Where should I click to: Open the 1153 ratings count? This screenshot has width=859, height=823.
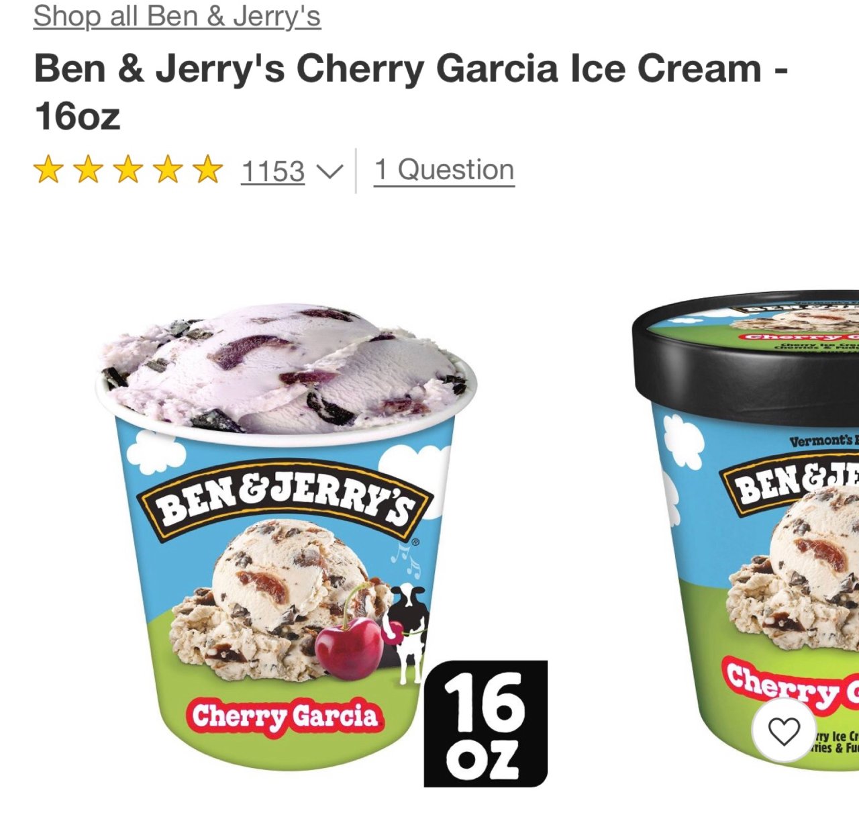point(273,171)
